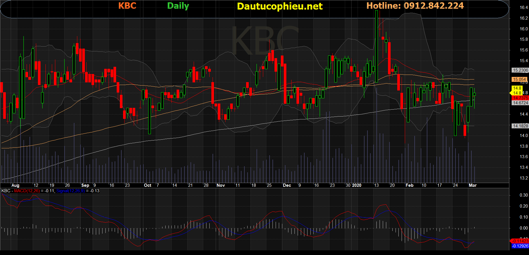Select the 2020 year marker on axis
The width and height of the screenshot is (529, 255).
coord(356,185)
